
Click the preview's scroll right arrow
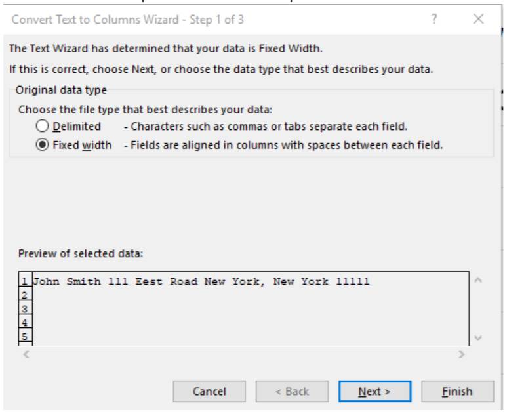(x=462, y=355)
